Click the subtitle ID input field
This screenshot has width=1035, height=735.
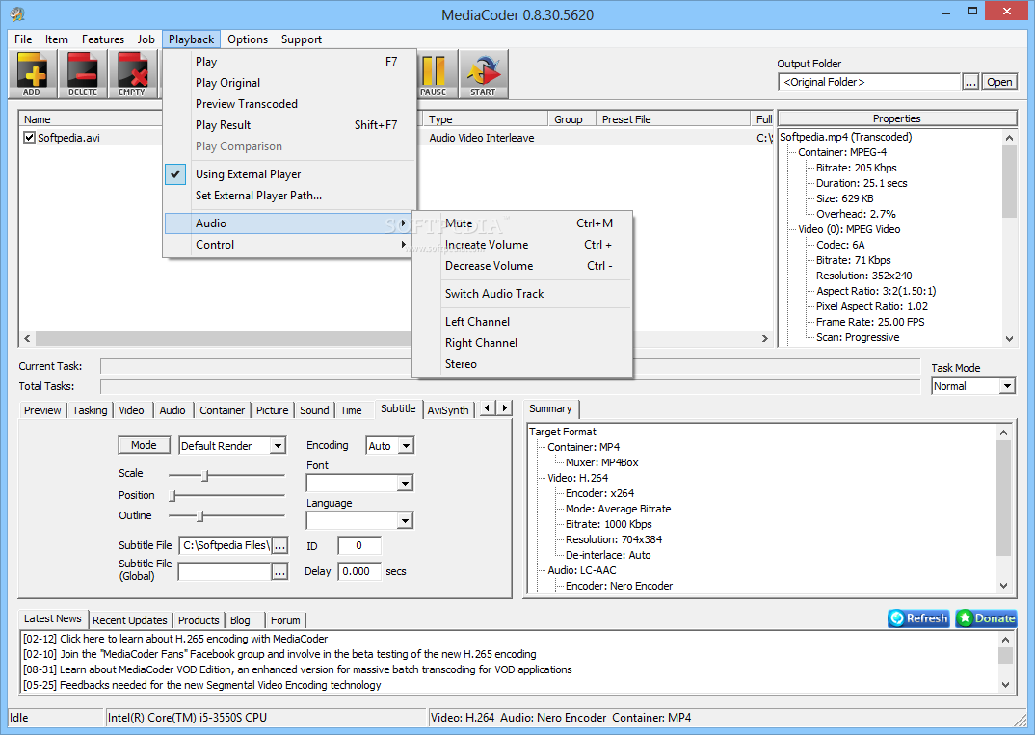pyautogui.click(x=359, y=545)
